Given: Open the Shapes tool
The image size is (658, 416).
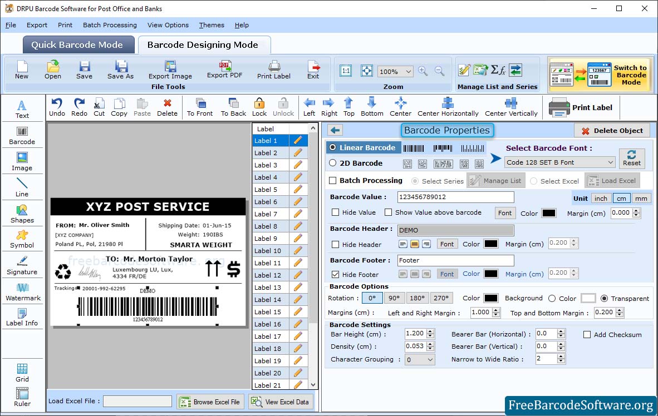Looking at the screenshot, I should point(22,214).
